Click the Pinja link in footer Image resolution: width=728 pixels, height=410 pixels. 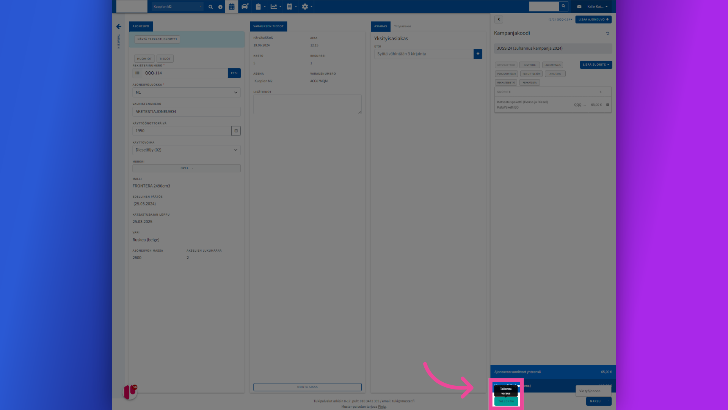(x=382, y=407)
